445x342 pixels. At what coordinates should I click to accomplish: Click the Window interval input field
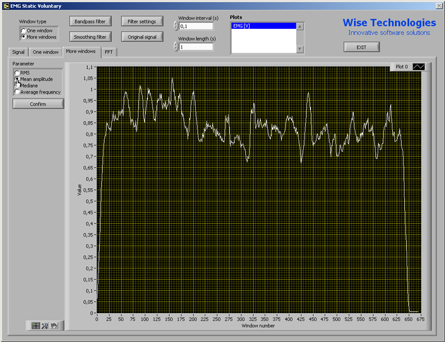pos(196,26)
